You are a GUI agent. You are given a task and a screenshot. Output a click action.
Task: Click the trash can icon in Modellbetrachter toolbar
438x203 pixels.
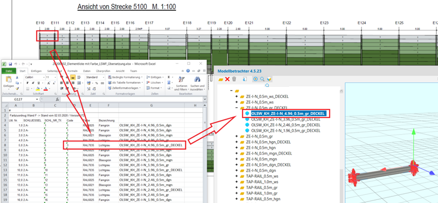point(234,79)
